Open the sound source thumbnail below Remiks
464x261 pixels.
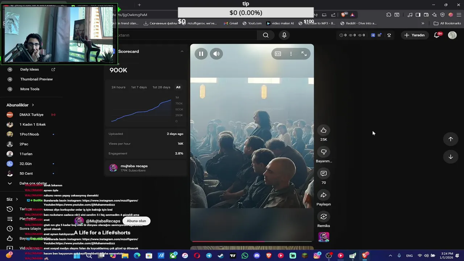[324, 237]
